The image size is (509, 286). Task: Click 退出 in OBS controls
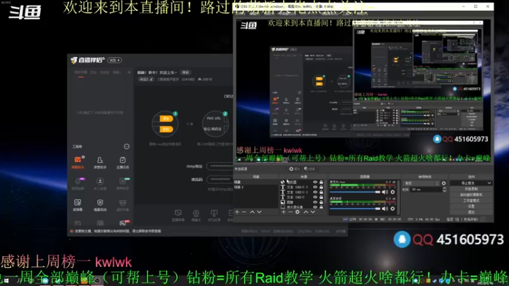pyautogui.click(x=471, y=212)
